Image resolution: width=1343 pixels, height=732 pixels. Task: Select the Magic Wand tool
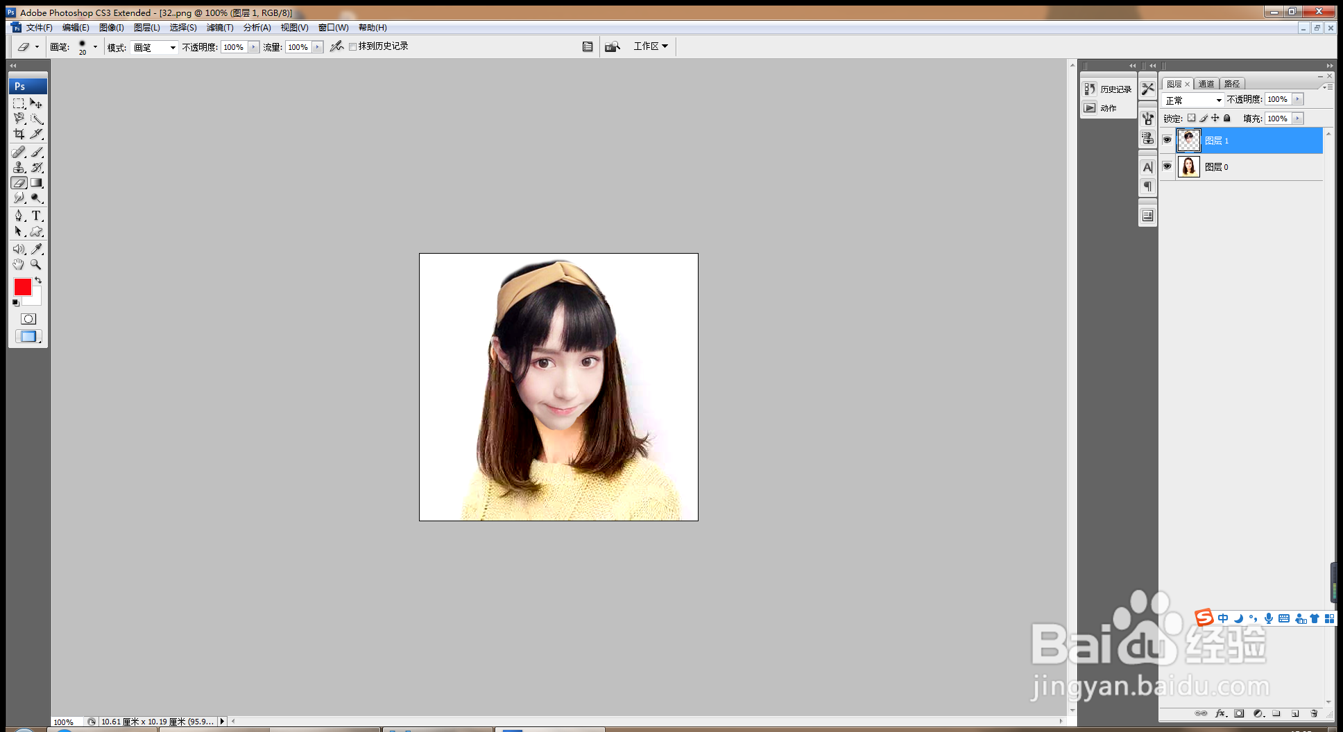(37, 119)
